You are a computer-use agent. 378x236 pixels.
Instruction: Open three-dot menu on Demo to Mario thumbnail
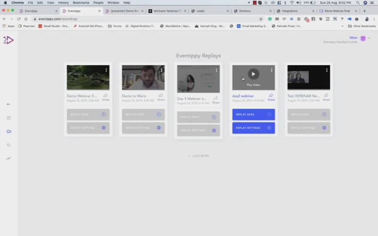click(161, 70)
